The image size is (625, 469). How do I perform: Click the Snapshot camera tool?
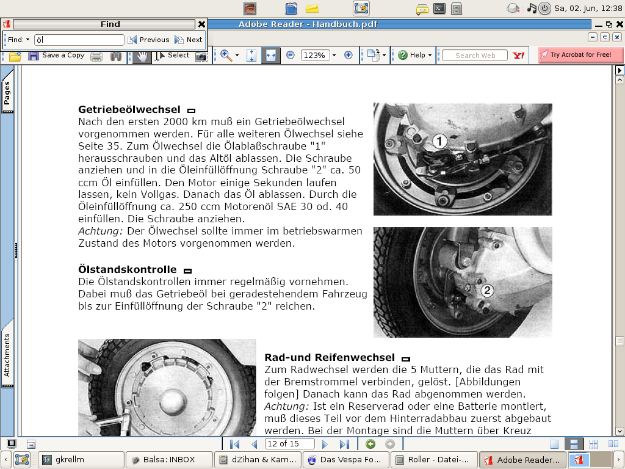(201, 56)
